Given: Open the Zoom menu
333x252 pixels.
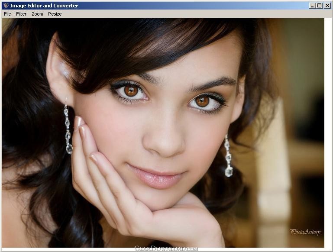Looking at the screenshot, I should 37,14.
